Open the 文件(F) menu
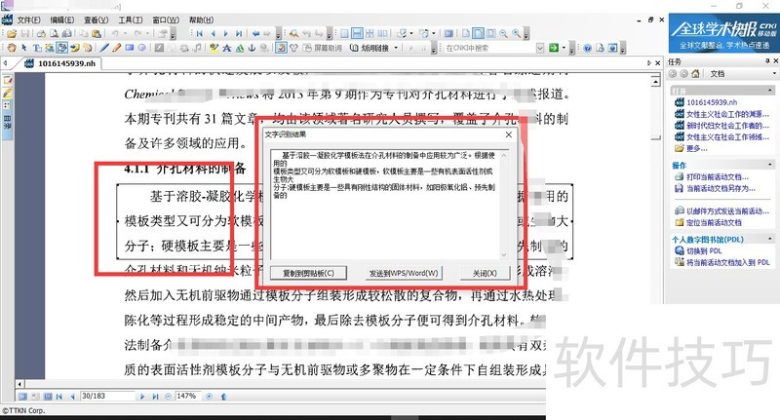780x420 pixels. click(28, 19)
